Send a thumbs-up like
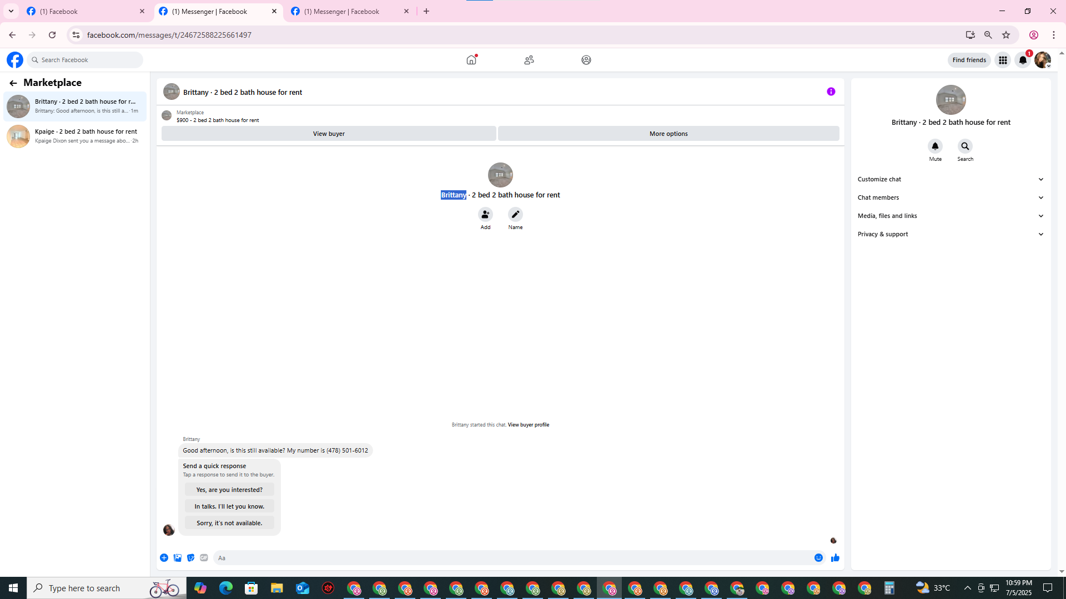 pos(835,558)
